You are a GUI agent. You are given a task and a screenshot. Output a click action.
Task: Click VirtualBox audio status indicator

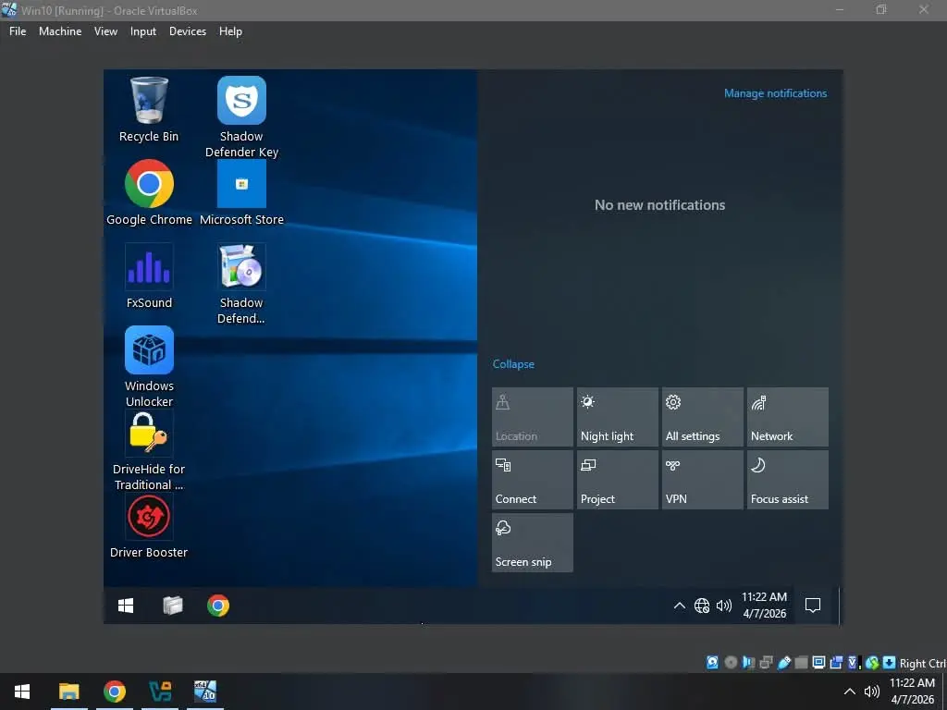[x=748, y=662]
